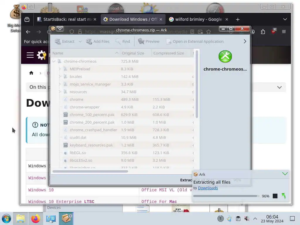
Task: Click the extraction progress bar
Action: pyautogui.click(x=226, y=196)
